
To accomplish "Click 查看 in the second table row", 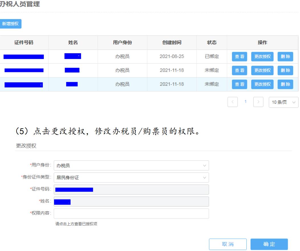I will click(x=239, y=70).
